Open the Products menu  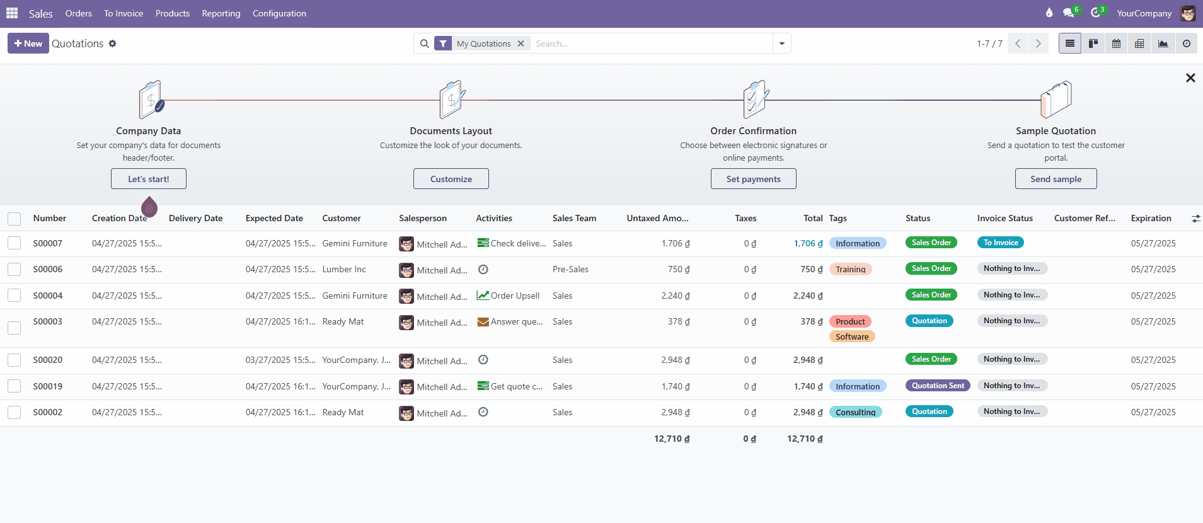click(x=173, y=13)
